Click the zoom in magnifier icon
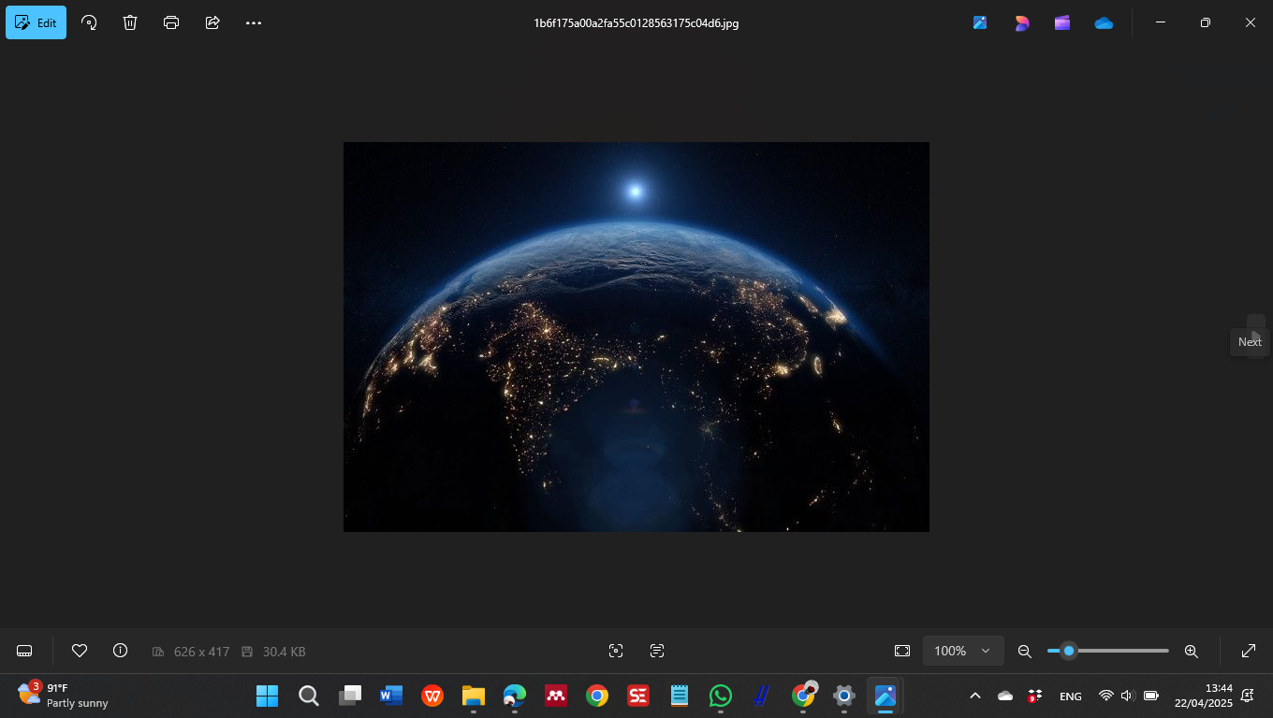 click(1192, 651)
